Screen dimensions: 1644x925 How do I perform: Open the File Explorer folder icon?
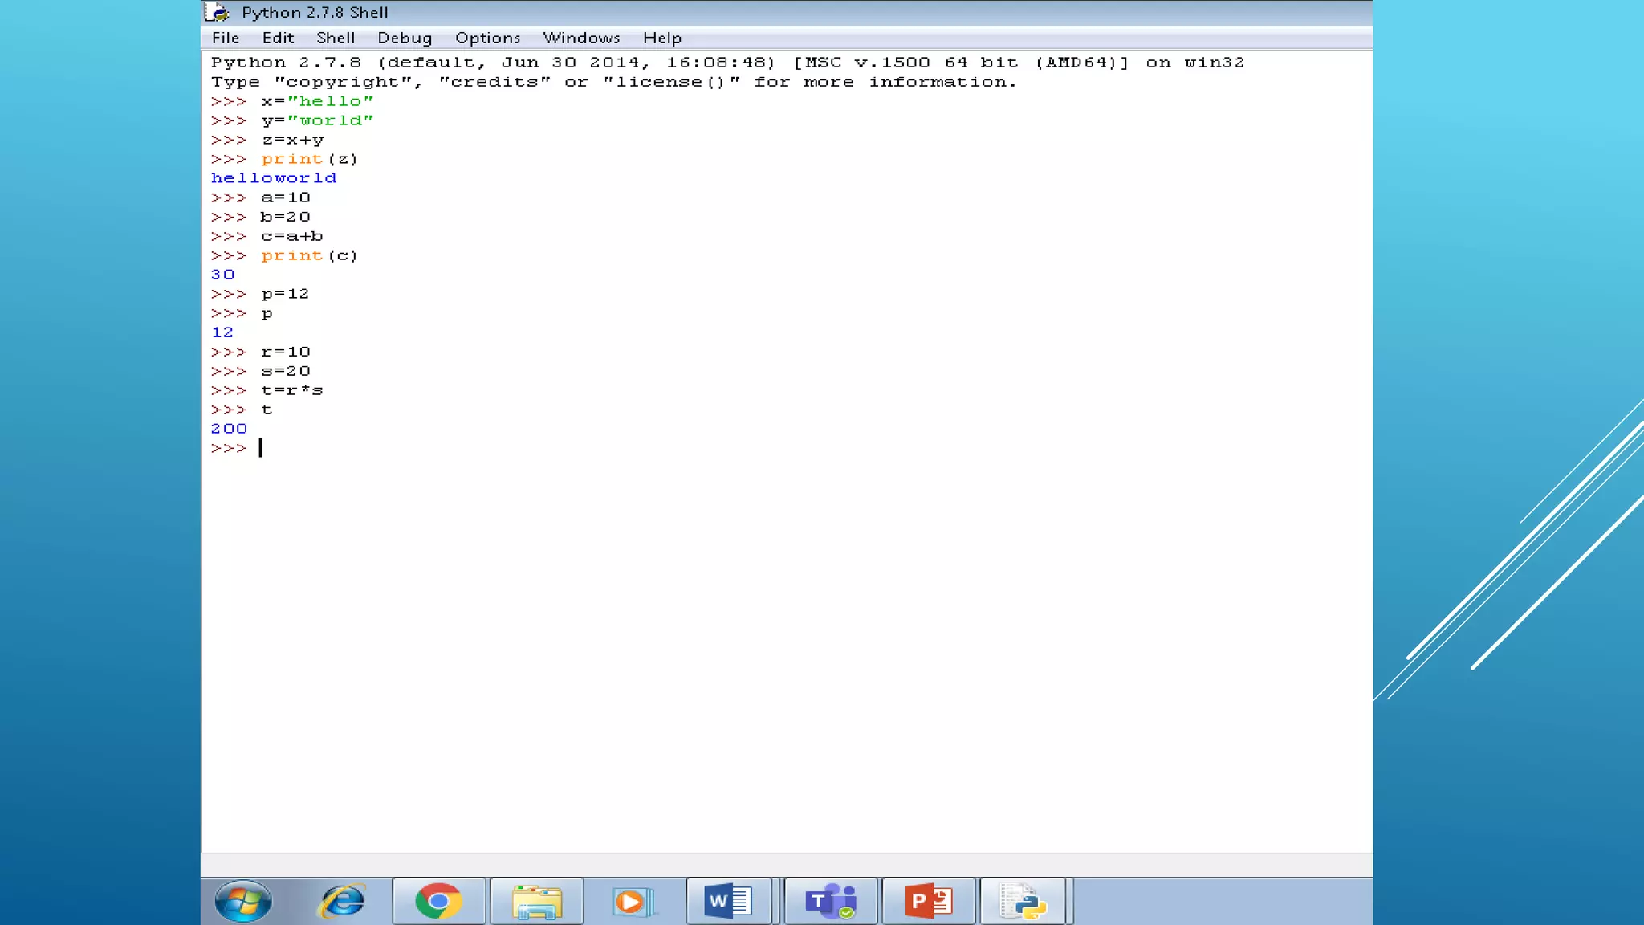pos(536,901)
